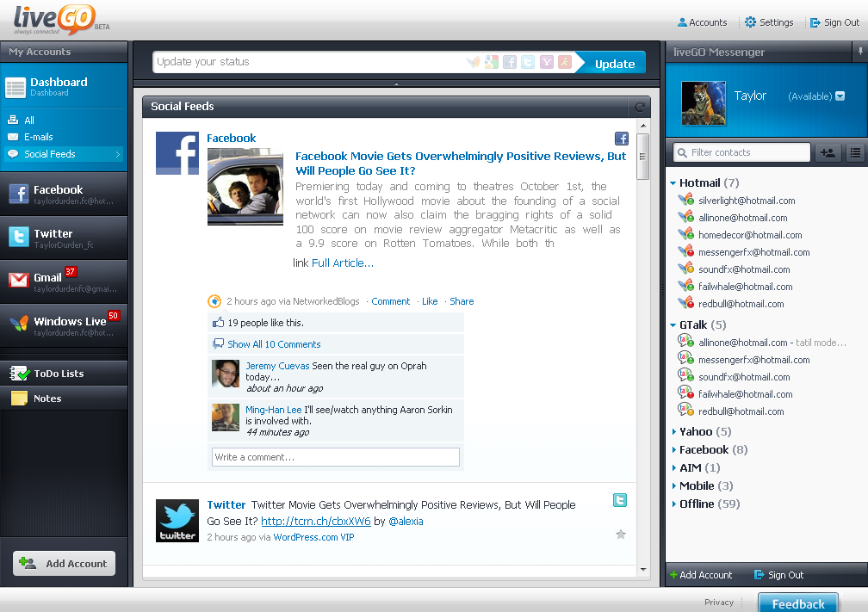
Task: Click the Accounts person icon in header
Action: [x=682, y=22]
